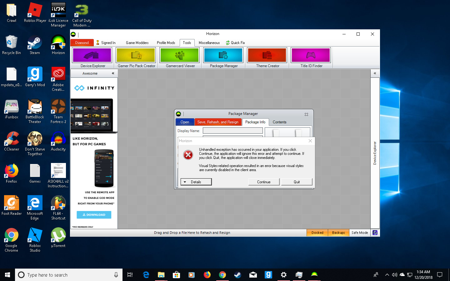Click the Signed In status
Screen dimensions: 450x281
tap(106, 43)
